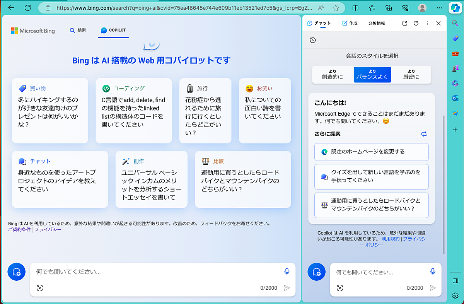Click the plus icon to customize the Edge sidebar

click(455, 130)
